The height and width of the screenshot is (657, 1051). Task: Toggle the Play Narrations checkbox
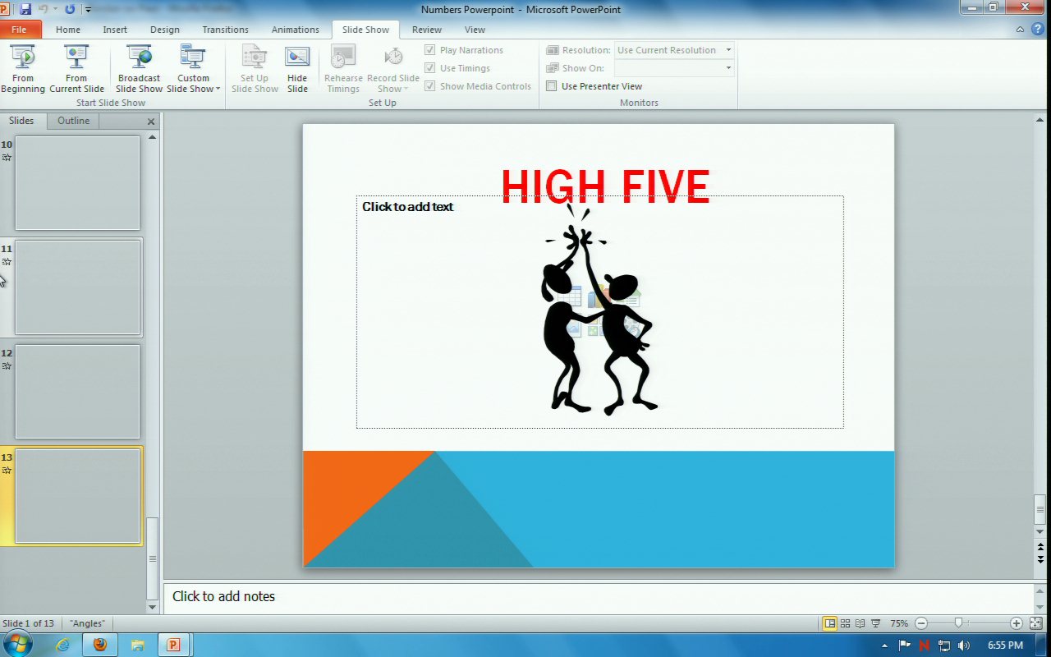(x=430, y=50)
